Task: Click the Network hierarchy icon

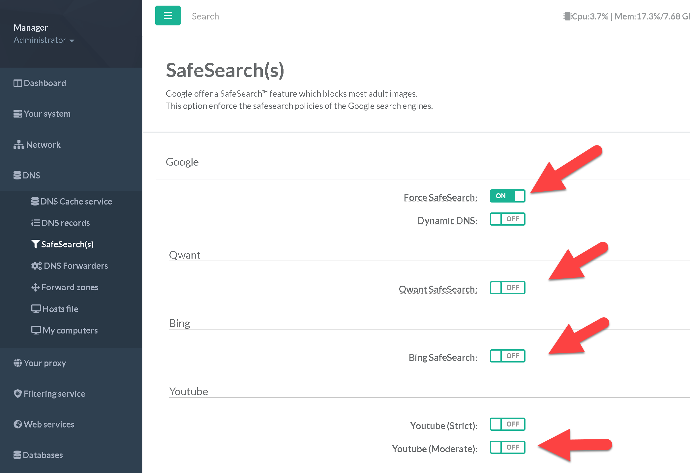Action: 18,145
